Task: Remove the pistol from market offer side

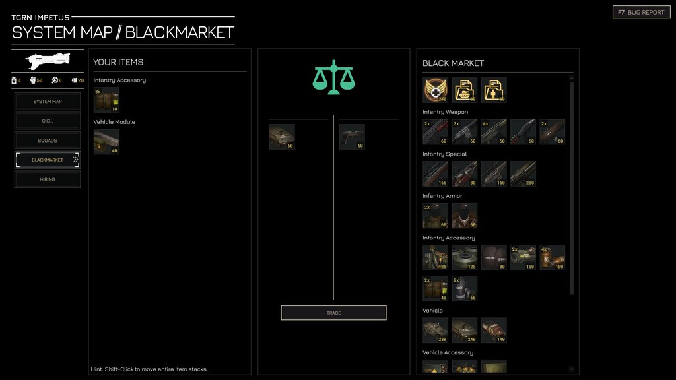Action: [352, 137]
